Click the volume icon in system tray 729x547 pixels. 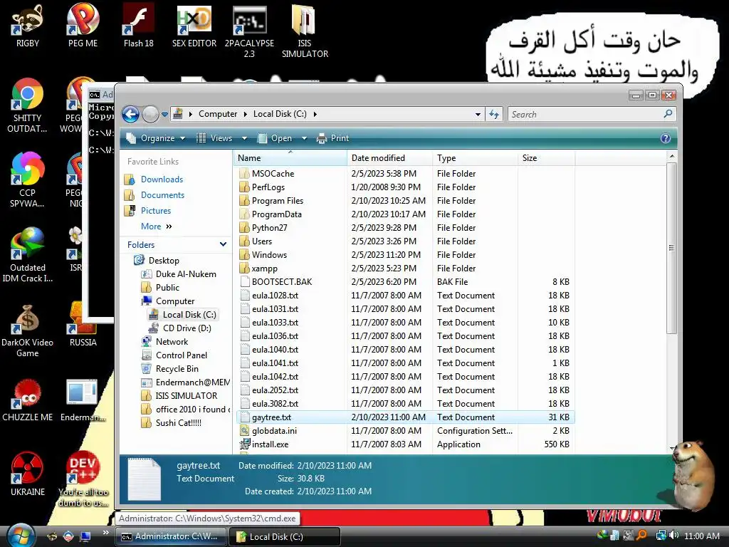click(674, 536)
